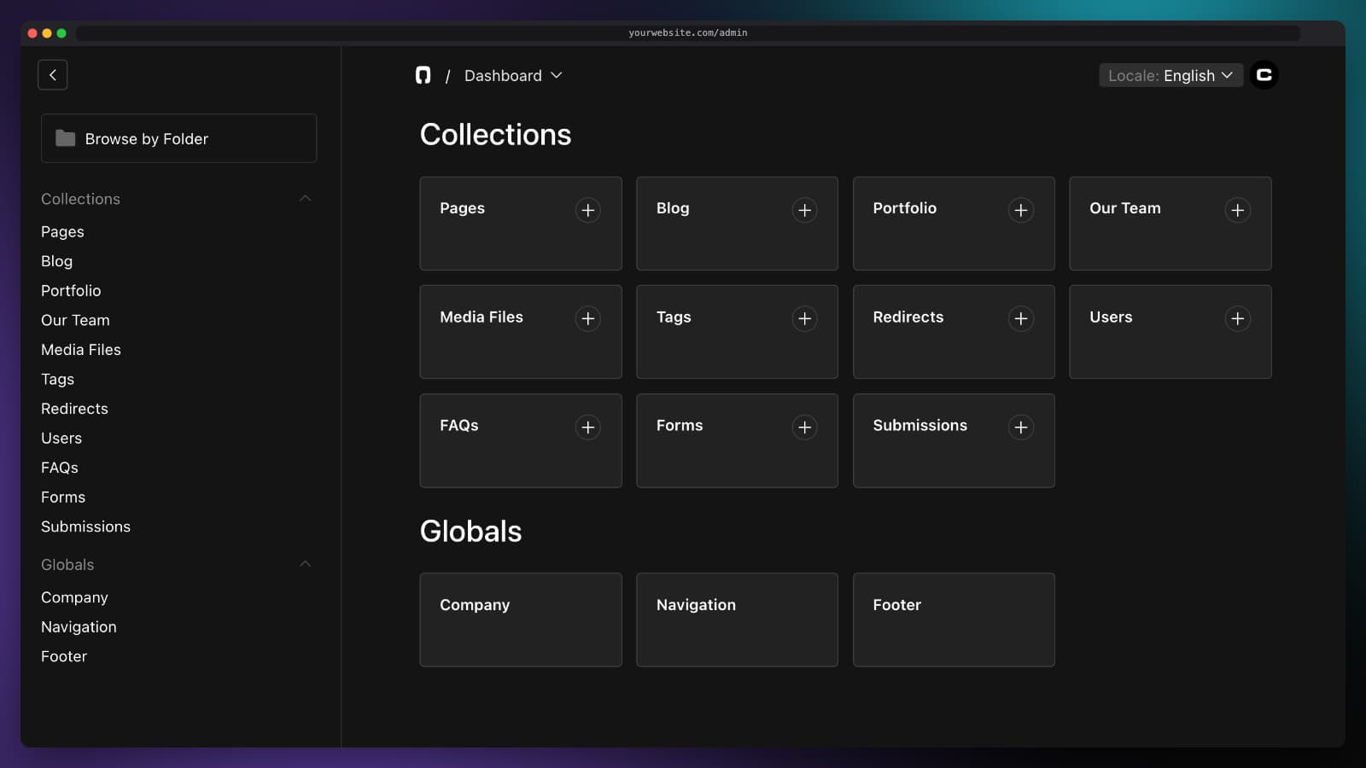Viewport: 1366px width, 768px height.
Task: Open Forms sidebar link
Action: tap(63, 497)
